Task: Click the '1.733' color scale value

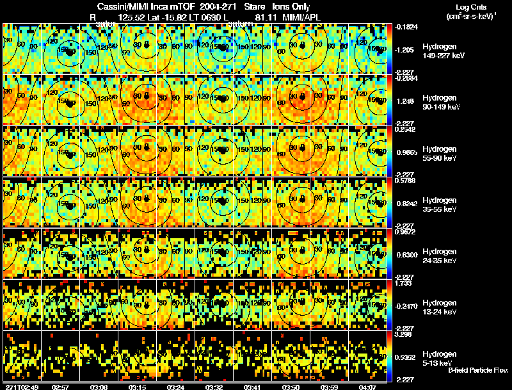Action: 403,283
